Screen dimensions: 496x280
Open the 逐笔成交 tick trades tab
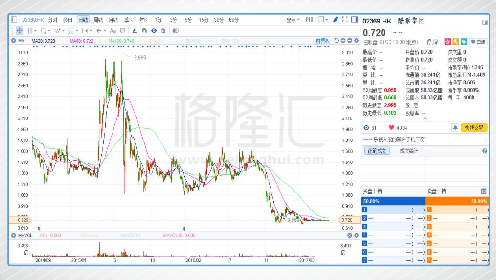click(377, 151)
